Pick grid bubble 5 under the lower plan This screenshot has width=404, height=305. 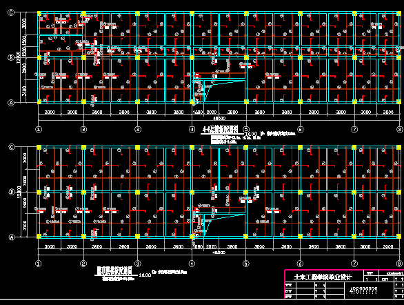[x=246, y=264]
